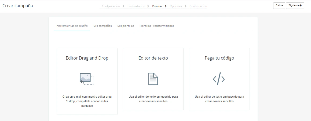Click the Siguiente button
311x121 pixels.
click(x=295, y=6)
